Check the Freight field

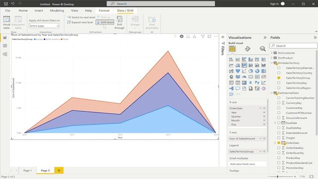(x=279, y=138)
